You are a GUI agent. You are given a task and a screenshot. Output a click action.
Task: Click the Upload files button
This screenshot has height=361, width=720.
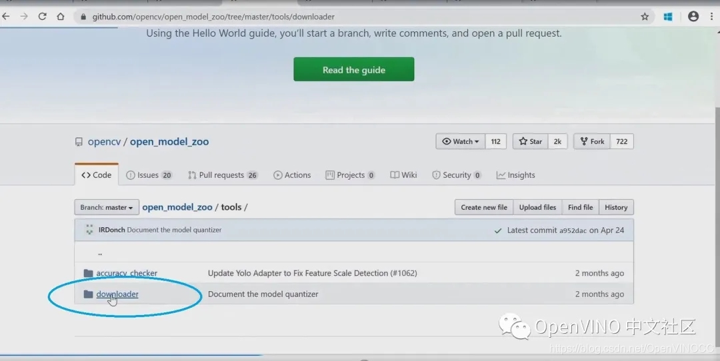click(537, 207)
